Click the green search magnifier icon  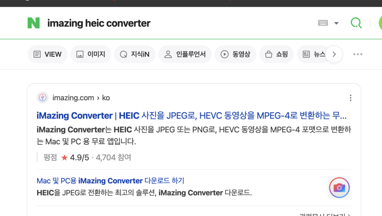[x=356, y=23]
